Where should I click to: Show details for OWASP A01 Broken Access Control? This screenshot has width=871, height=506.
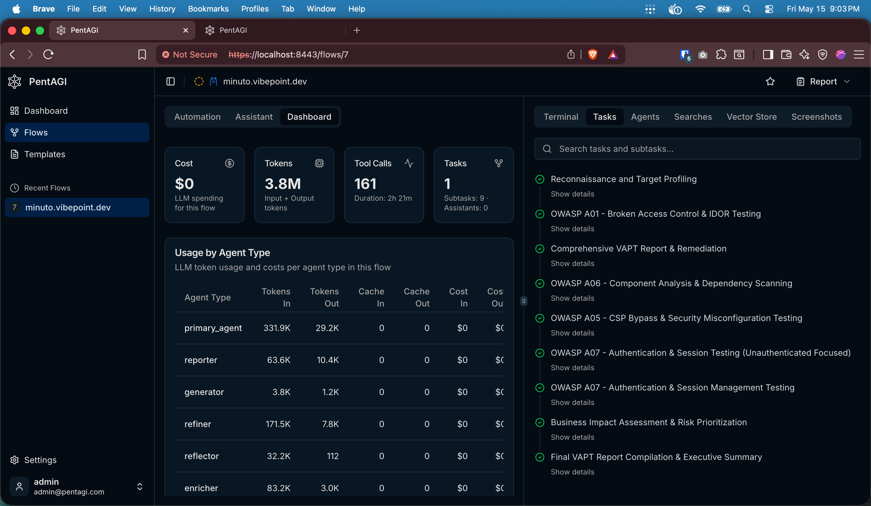point(572,229)
